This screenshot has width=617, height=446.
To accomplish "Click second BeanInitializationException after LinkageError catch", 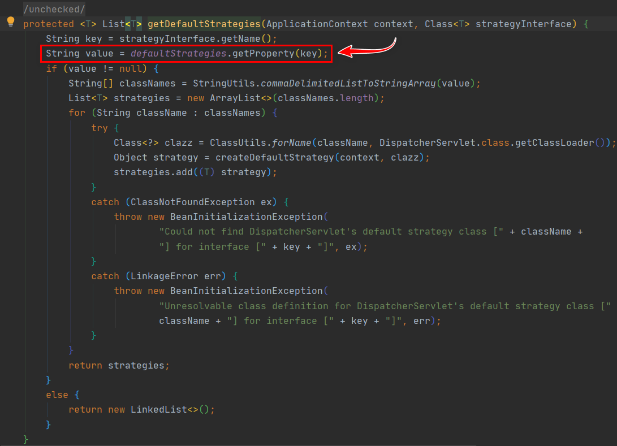I will tap(247, 291).
